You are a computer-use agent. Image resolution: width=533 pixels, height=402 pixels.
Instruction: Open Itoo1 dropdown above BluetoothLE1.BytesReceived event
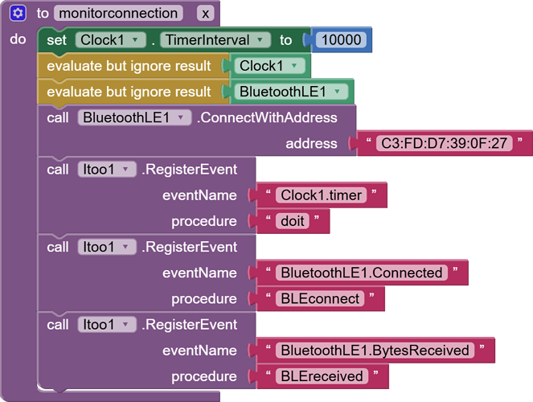[x=107, y=325]
